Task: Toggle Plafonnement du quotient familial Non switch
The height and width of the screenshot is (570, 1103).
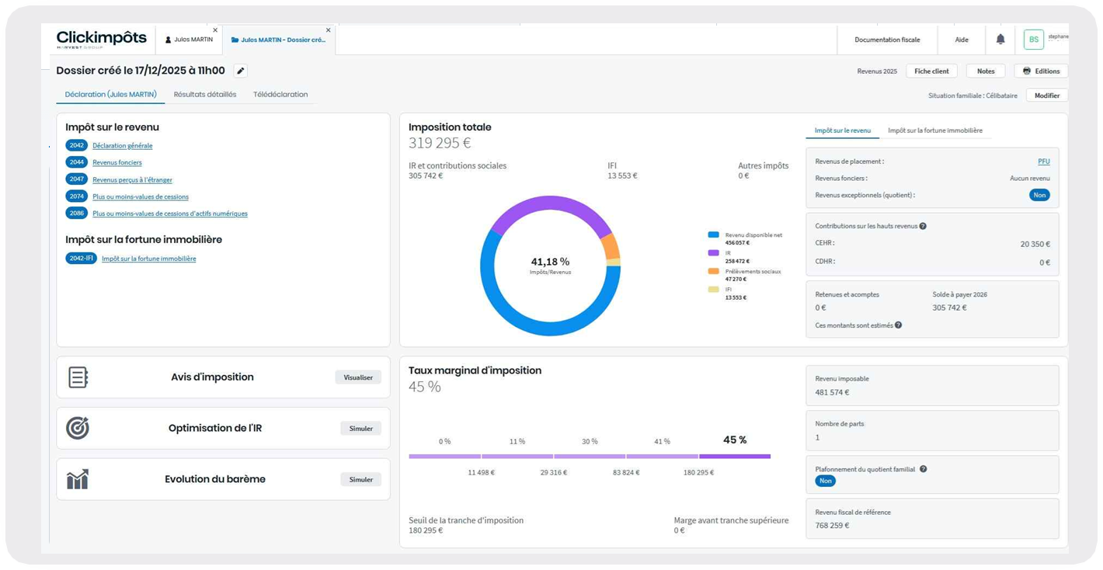Action: click(825, 481)
